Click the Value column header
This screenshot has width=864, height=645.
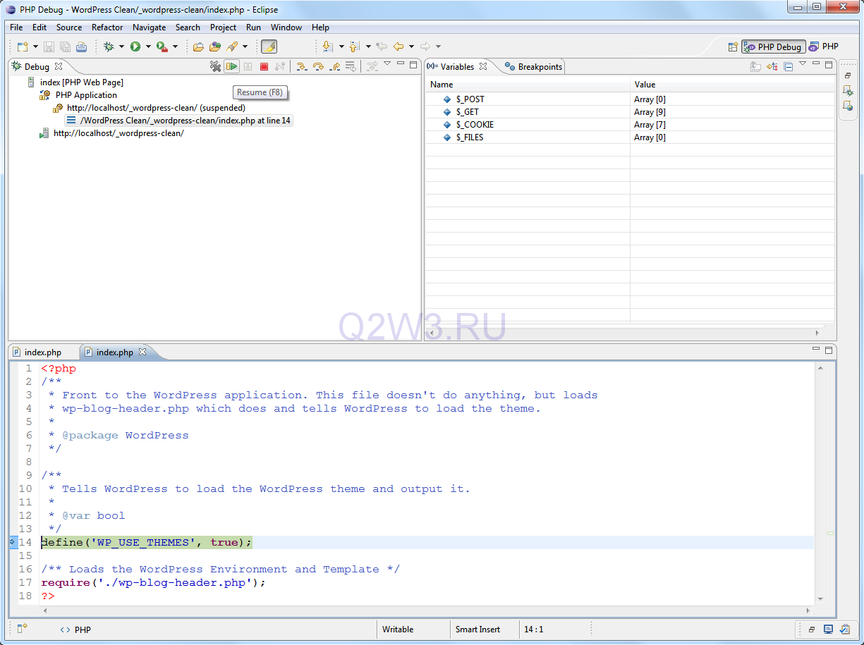click(x=732, y=85)
